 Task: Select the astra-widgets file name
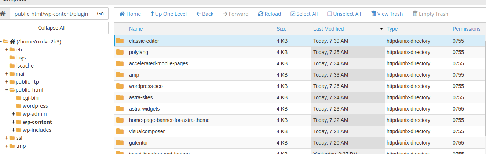145,109
